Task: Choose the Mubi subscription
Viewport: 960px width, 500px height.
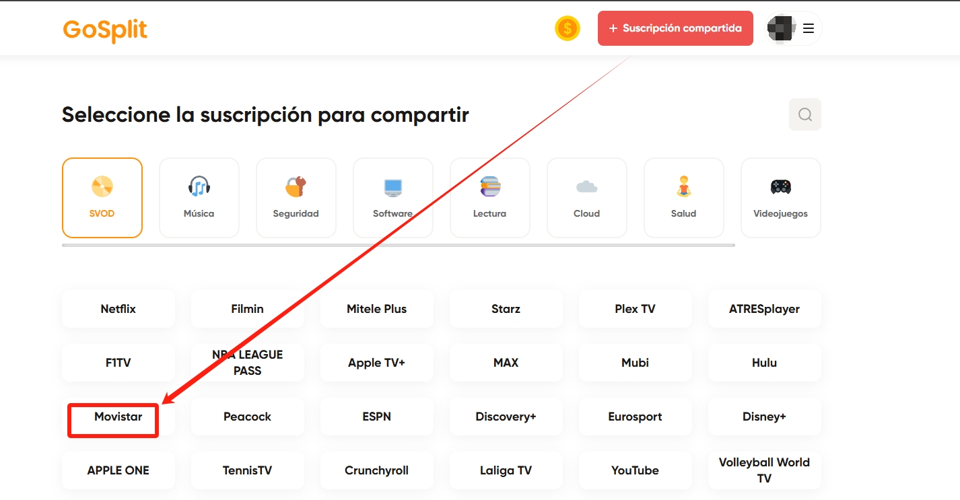Action: [x=636, y=363]
